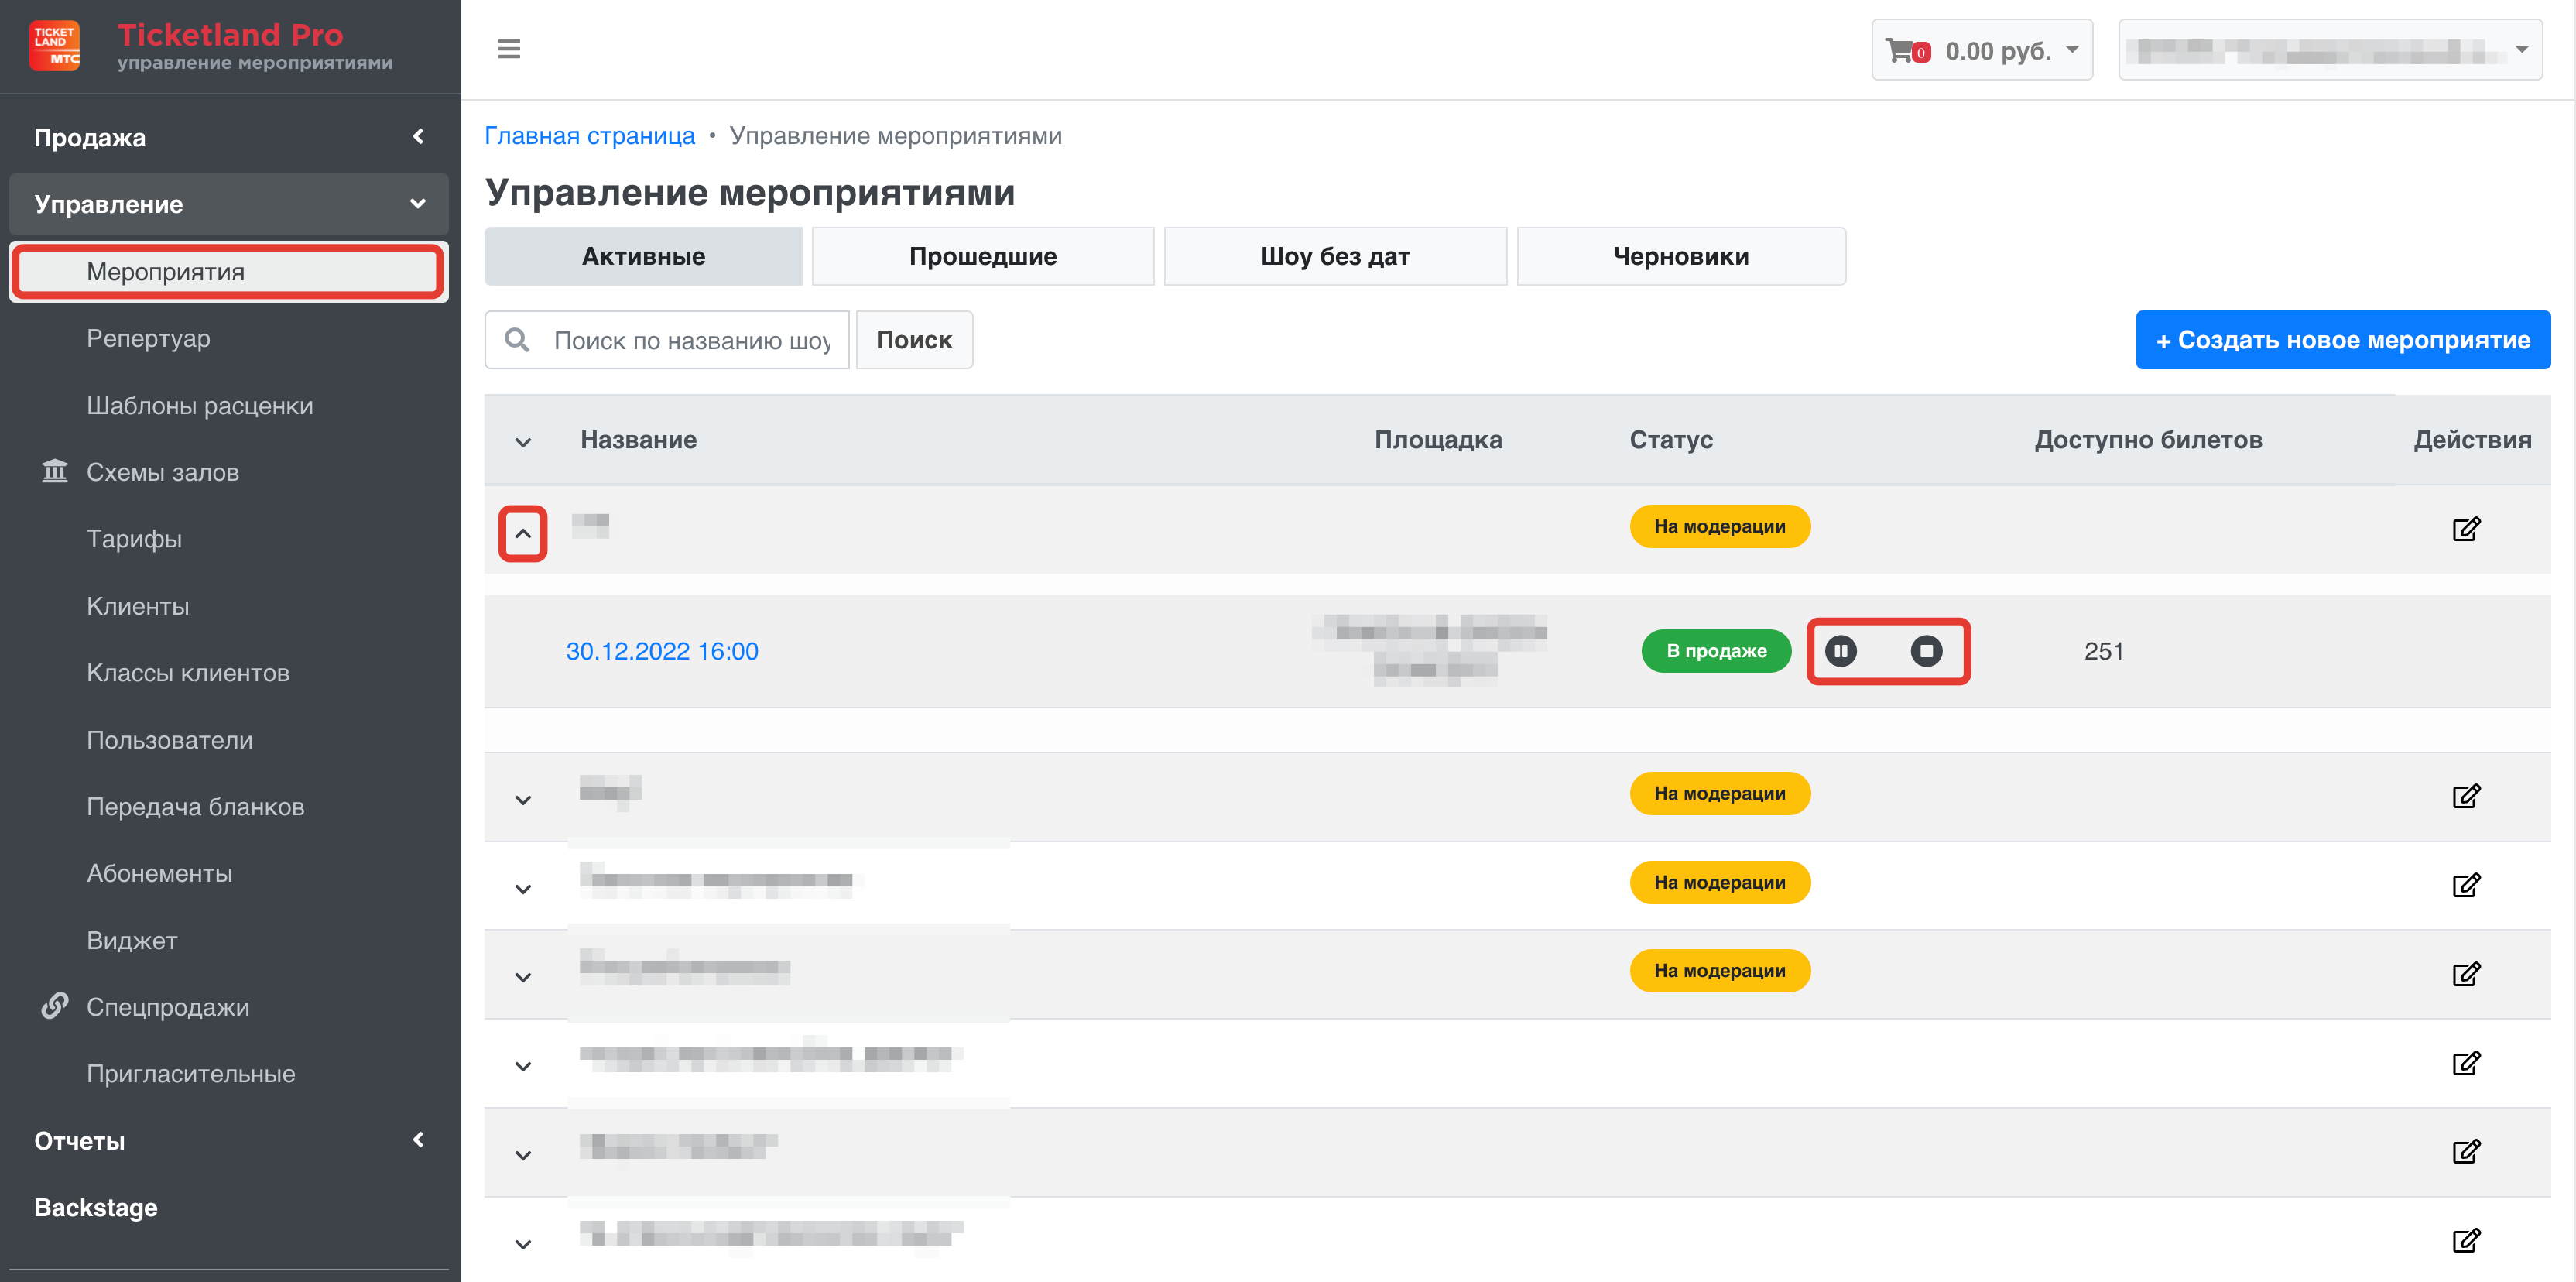
Task: Edit the second event row with pencil icon
Action: point(2466,796)
